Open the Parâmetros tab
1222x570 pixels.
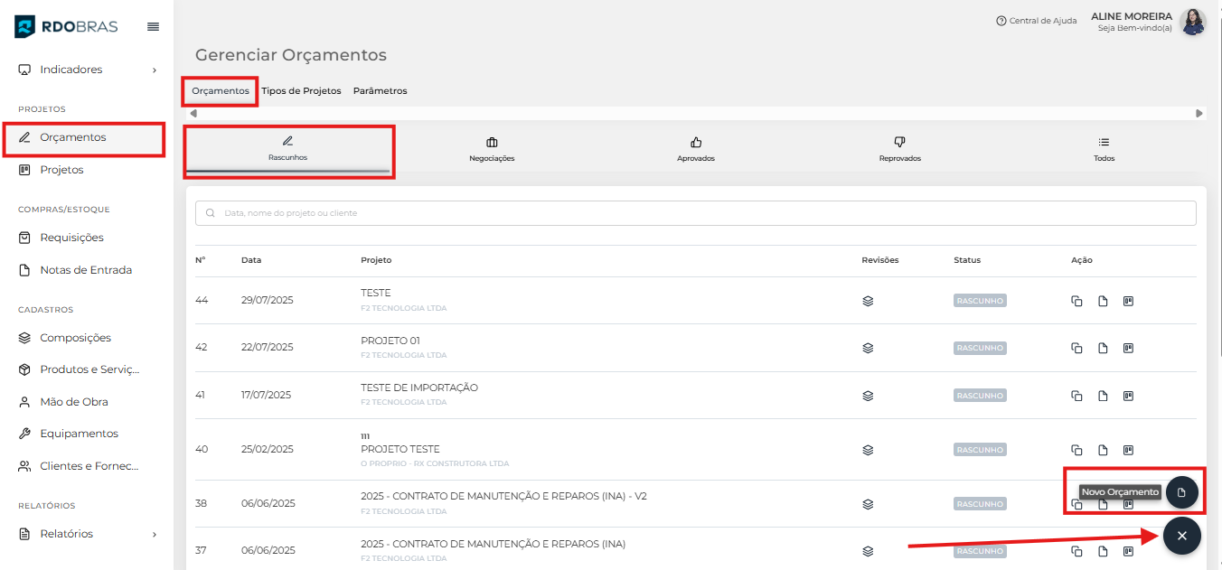(x=380, y=91)
